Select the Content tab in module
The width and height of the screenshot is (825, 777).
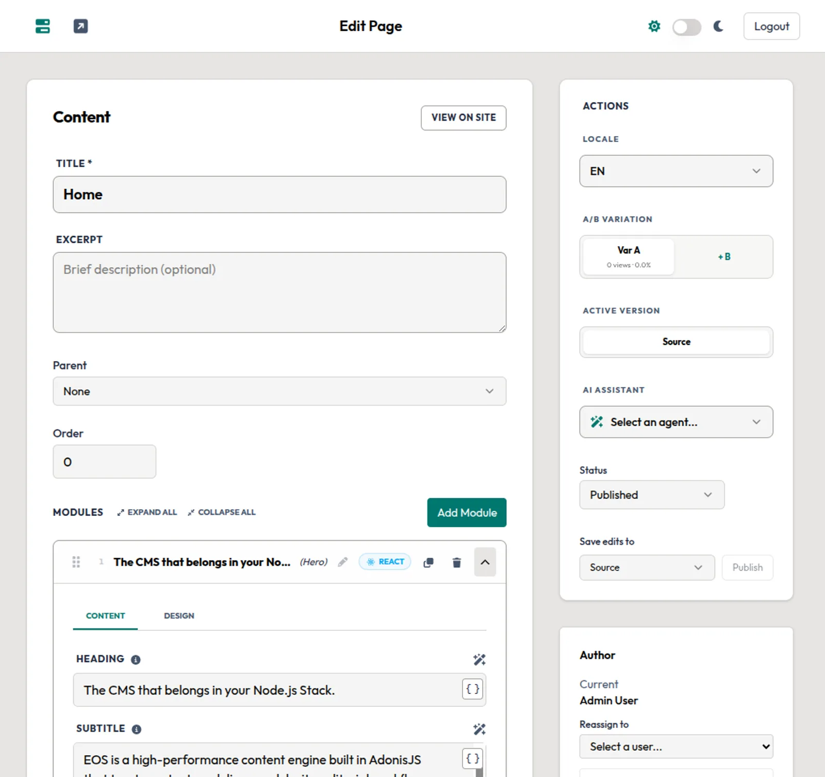click(x=105, y=616)
